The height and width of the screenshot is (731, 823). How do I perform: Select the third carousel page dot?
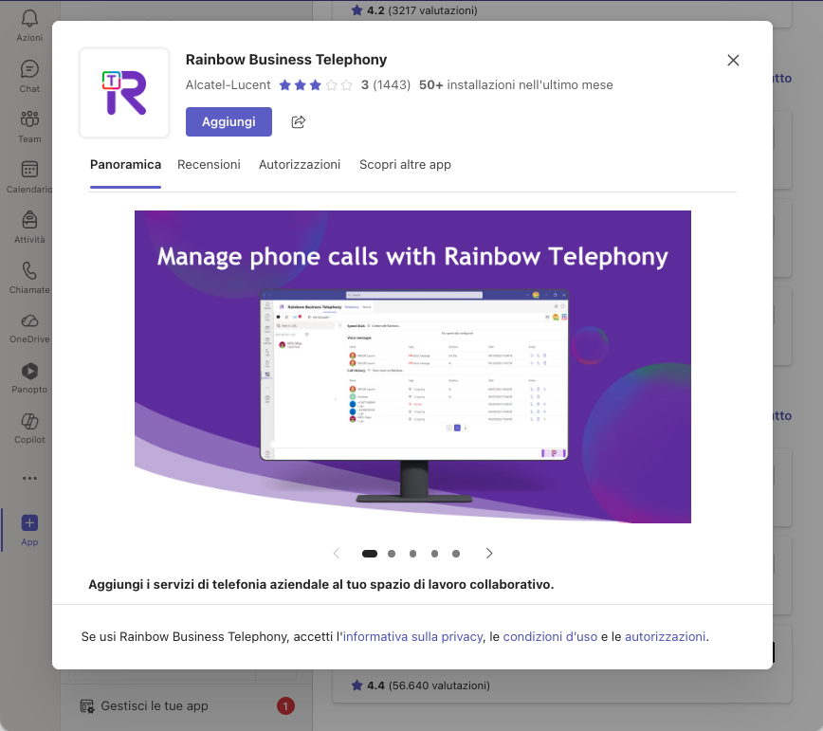pyautogui.click(x=413, y=554)
